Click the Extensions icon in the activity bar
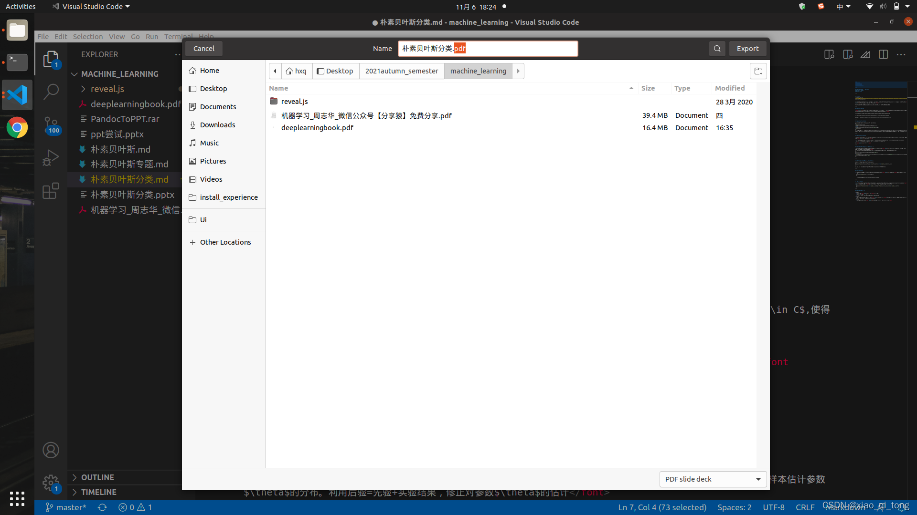 pyautogui.click(x=50, y=190)
